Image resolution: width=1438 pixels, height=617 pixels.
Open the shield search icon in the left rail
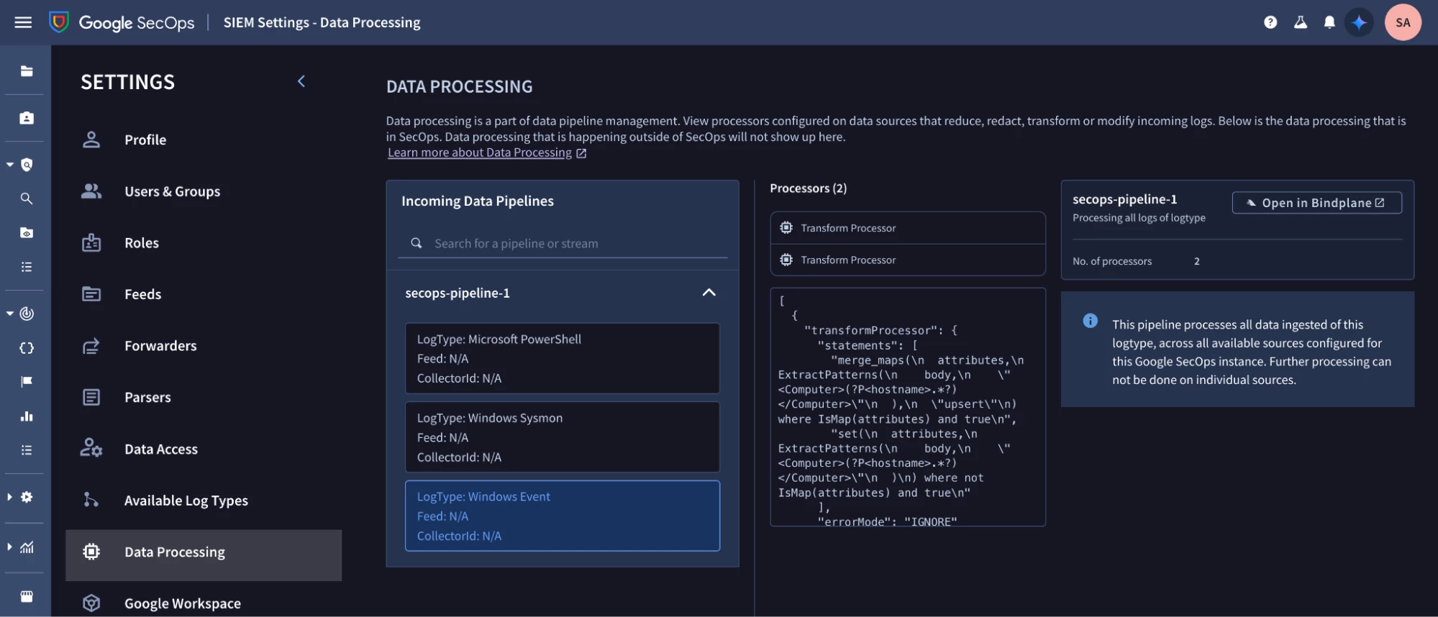[27, 165]
